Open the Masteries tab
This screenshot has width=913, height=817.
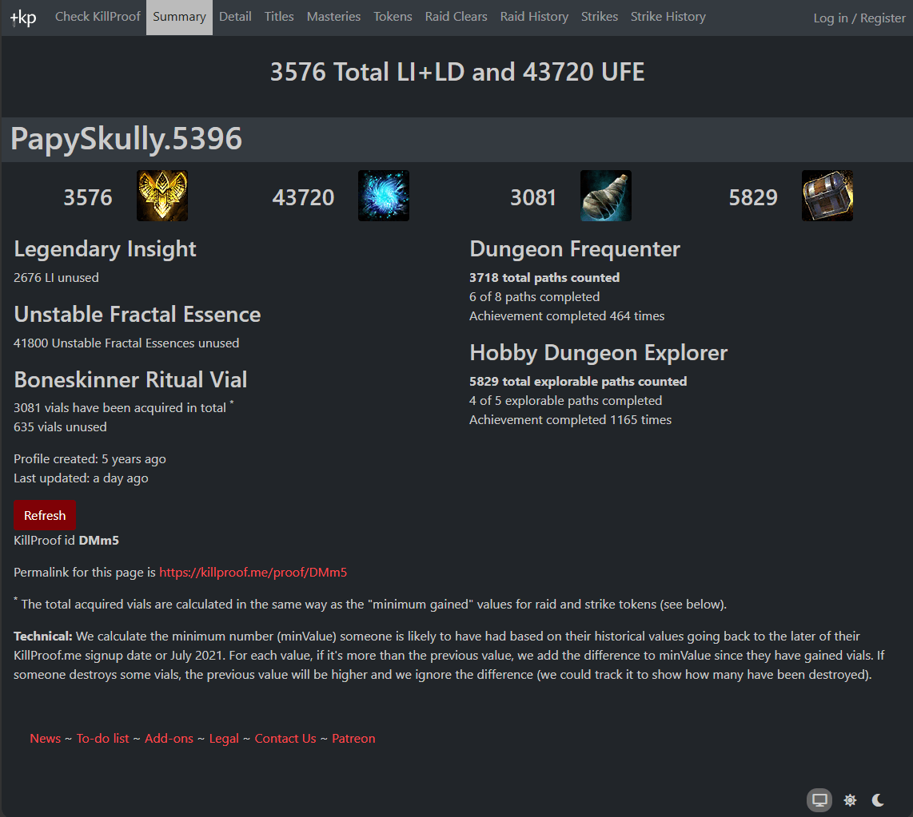click(333, 17)
